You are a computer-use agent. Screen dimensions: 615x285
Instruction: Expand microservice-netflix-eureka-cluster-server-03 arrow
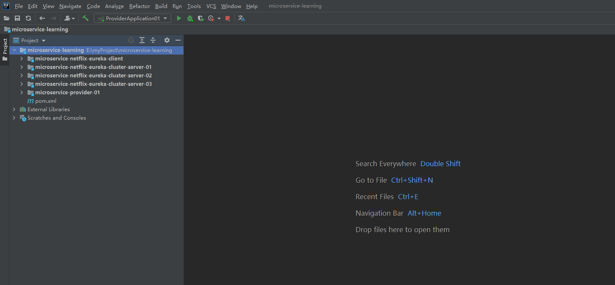point(22,84)
